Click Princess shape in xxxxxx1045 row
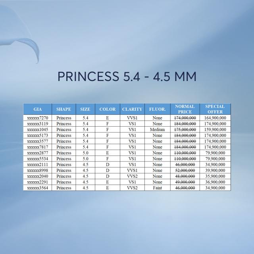This screenshot has width=254, height=254. pyautogui.click(x=63, y=130)
